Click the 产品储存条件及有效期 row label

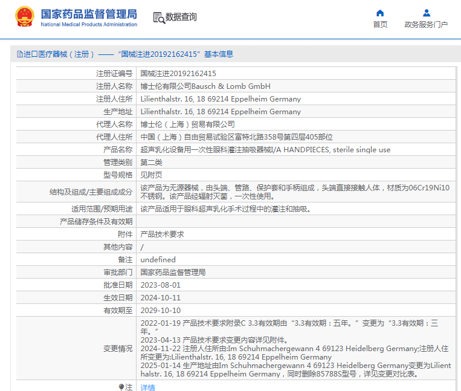coord(96,222)
